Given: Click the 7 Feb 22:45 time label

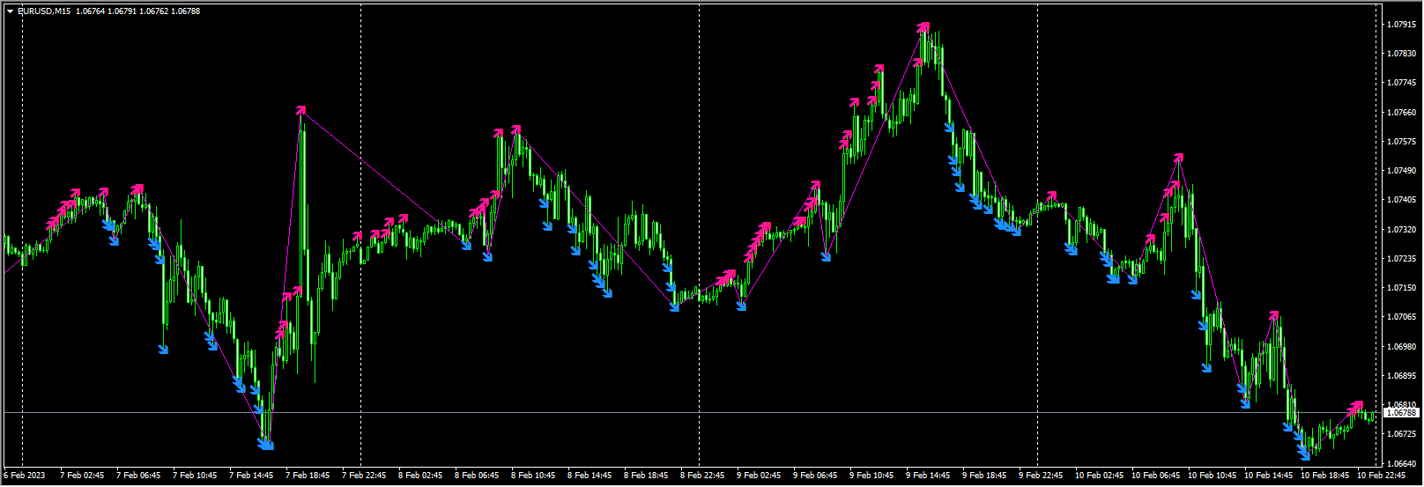Looking at the screenshot, I should click(364, 476).
